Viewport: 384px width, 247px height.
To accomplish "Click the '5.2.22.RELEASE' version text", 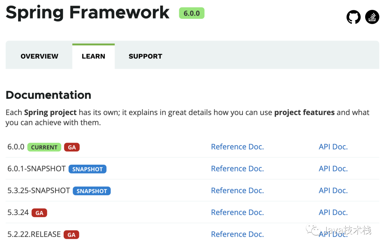I will pos(34,234).
